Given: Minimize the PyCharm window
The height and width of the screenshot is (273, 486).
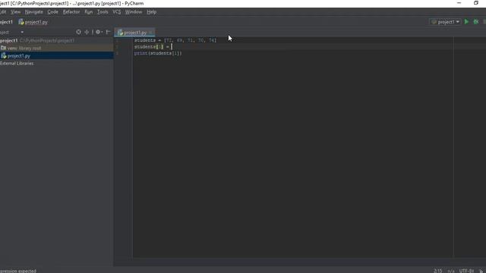Looking at the screenshot, I should click(x=459, y=3).
